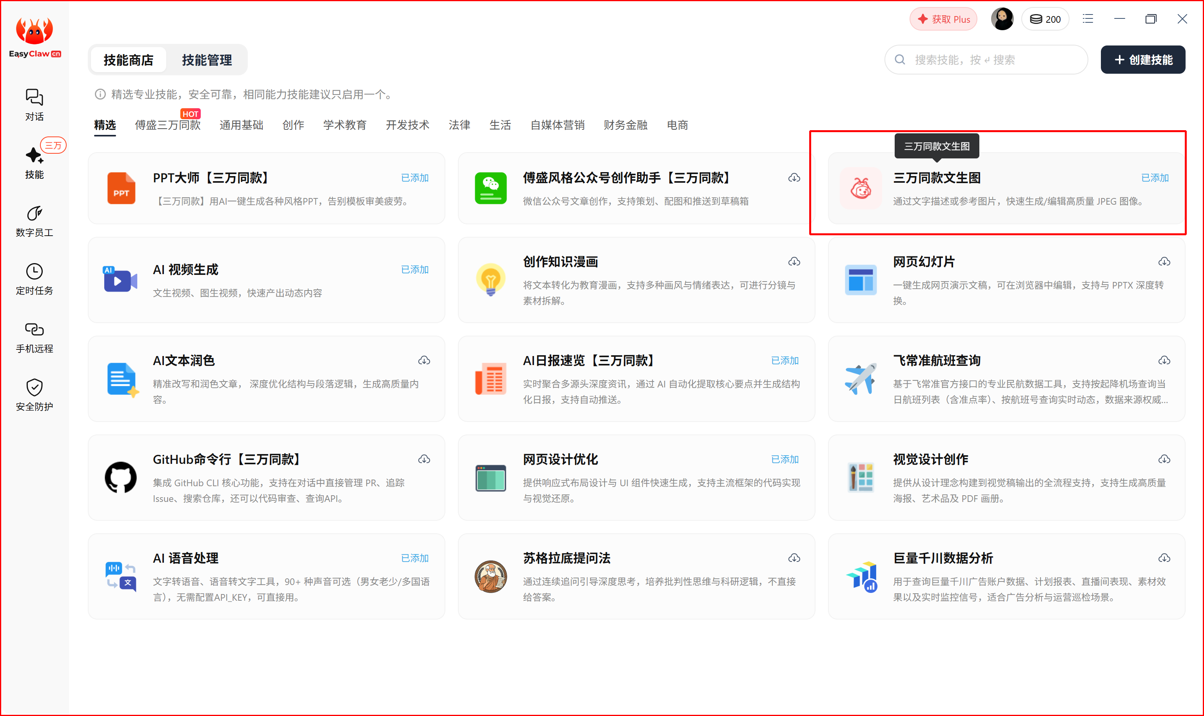Click the GitHub octocat icon
The width and height of the screenshot is (1204, 716).
(x=121, y=477)
